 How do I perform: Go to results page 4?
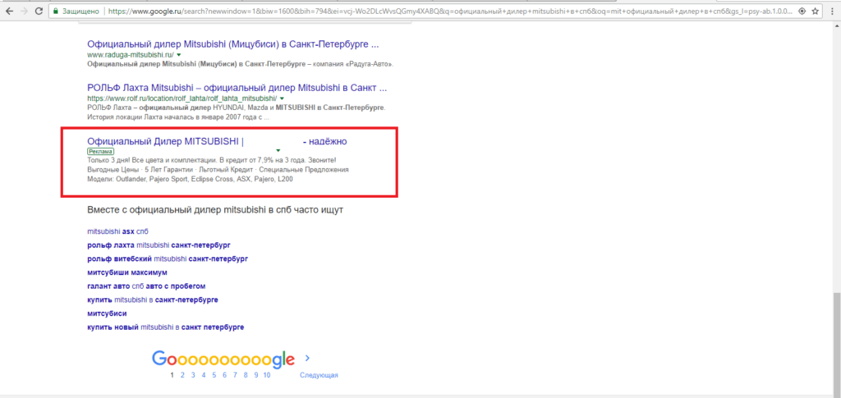[204, 376]
